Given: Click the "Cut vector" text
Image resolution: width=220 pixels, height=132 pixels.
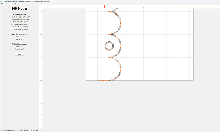Looking at the screenshot, I should click(19, 39).
